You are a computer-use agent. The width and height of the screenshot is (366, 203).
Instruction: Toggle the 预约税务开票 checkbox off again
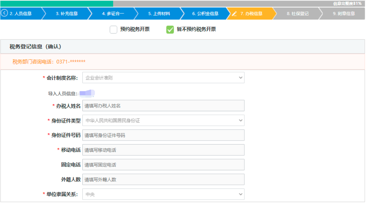(x=114, y=30)
